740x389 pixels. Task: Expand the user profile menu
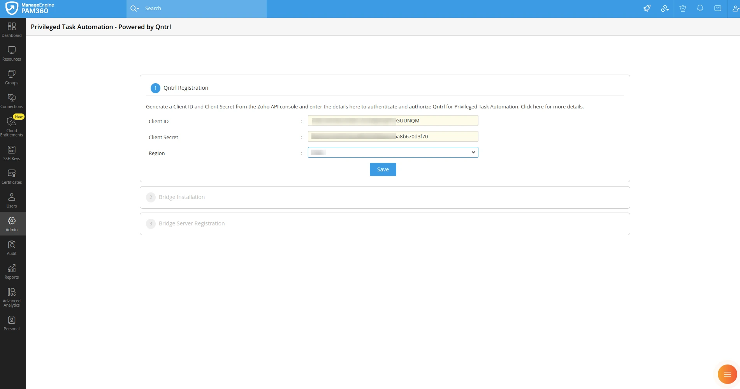click(x=735, y=8)
